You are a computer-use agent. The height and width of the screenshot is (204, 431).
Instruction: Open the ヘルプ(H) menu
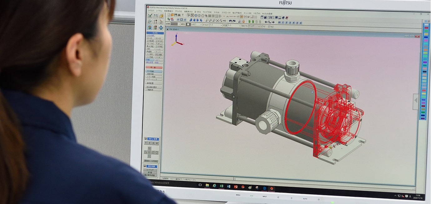(x=257, y=13)
